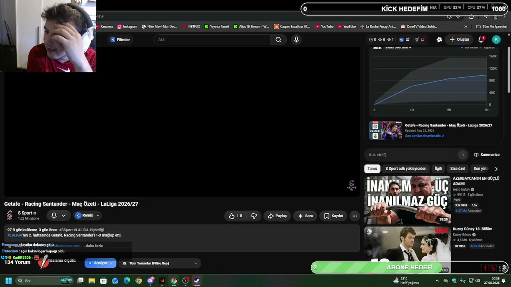Open the Tüm Yer İşaretleri bookmarks folder
Screen dimensions: 511x287
click(491, 27)
